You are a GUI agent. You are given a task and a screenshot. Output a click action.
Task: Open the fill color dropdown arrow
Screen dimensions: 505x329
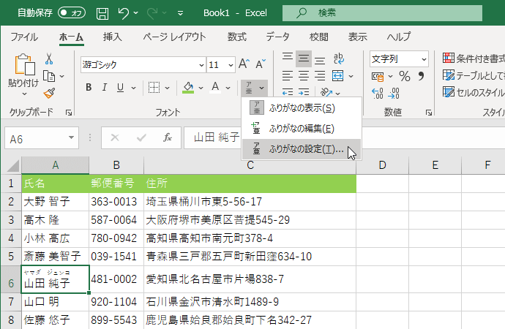click(201, 88)
